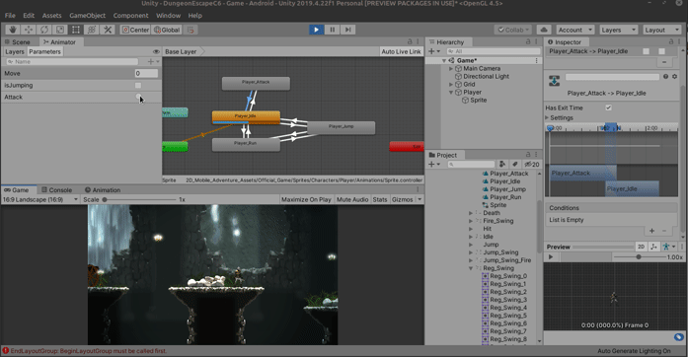
Task: Expand the Grid object in Hierarchy
Action: (451, 84)
